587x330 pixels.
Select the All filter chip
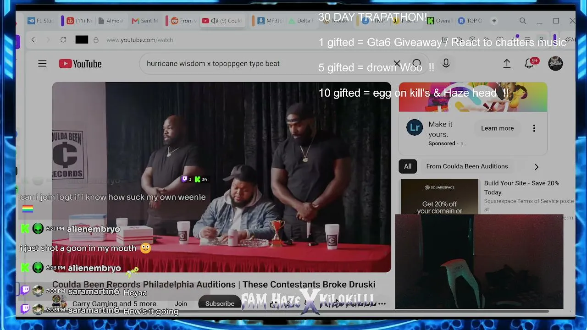[x=408, y=166]
